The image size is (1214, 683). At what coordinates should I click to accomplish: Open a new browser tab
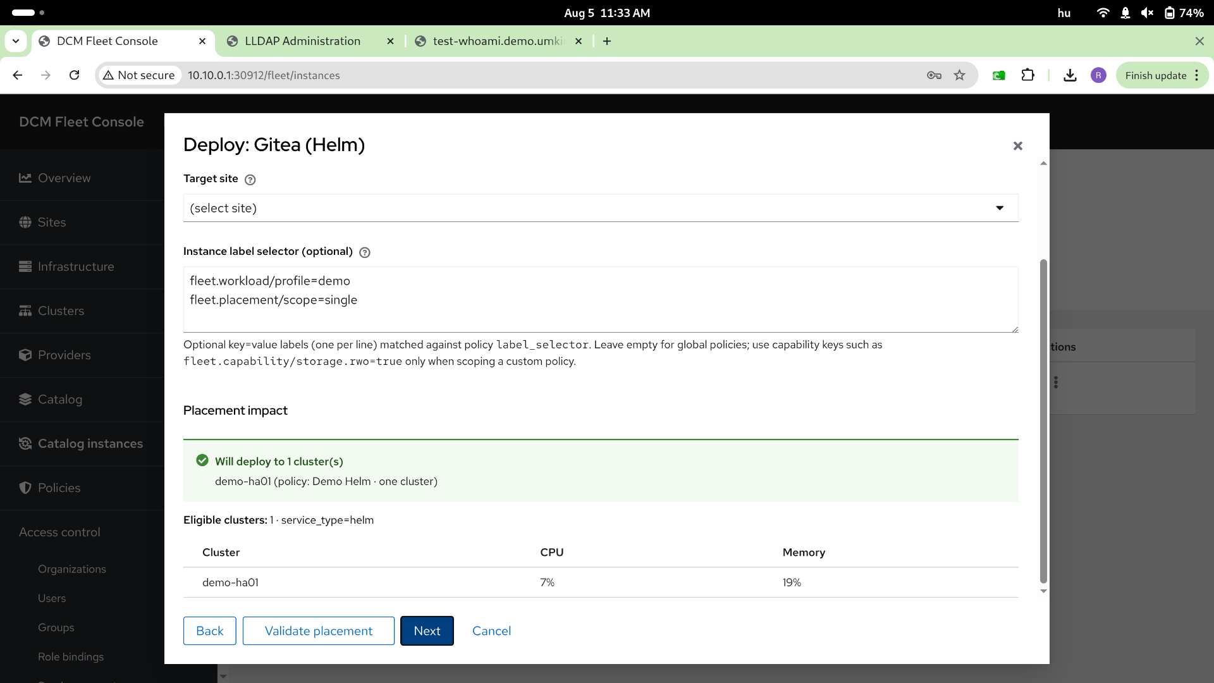click(607, 41)
